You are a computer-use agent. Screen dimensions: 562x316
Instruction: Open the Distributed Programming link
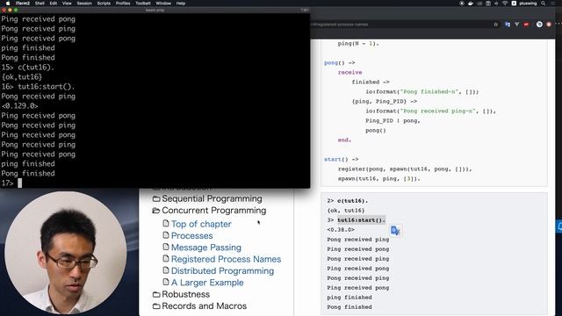222,271
